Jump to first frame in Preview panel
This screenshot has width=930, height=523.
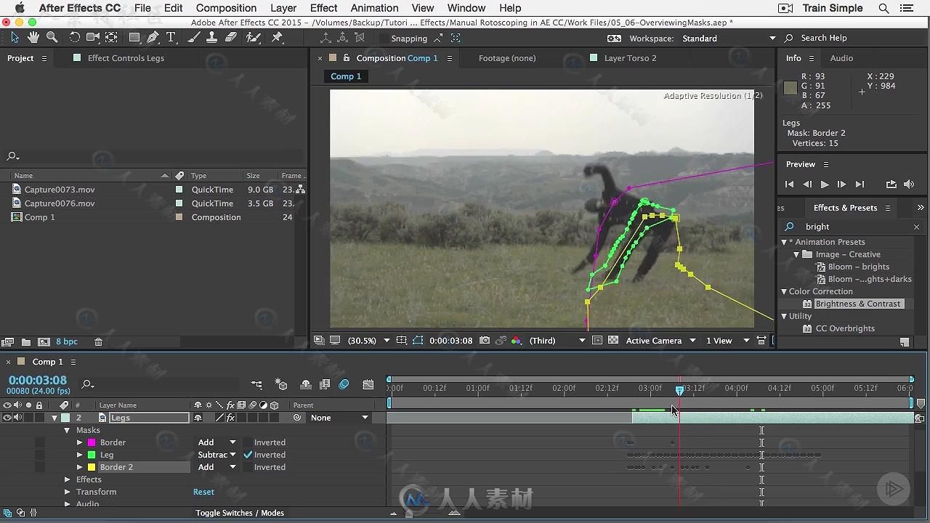click(789, 185)
